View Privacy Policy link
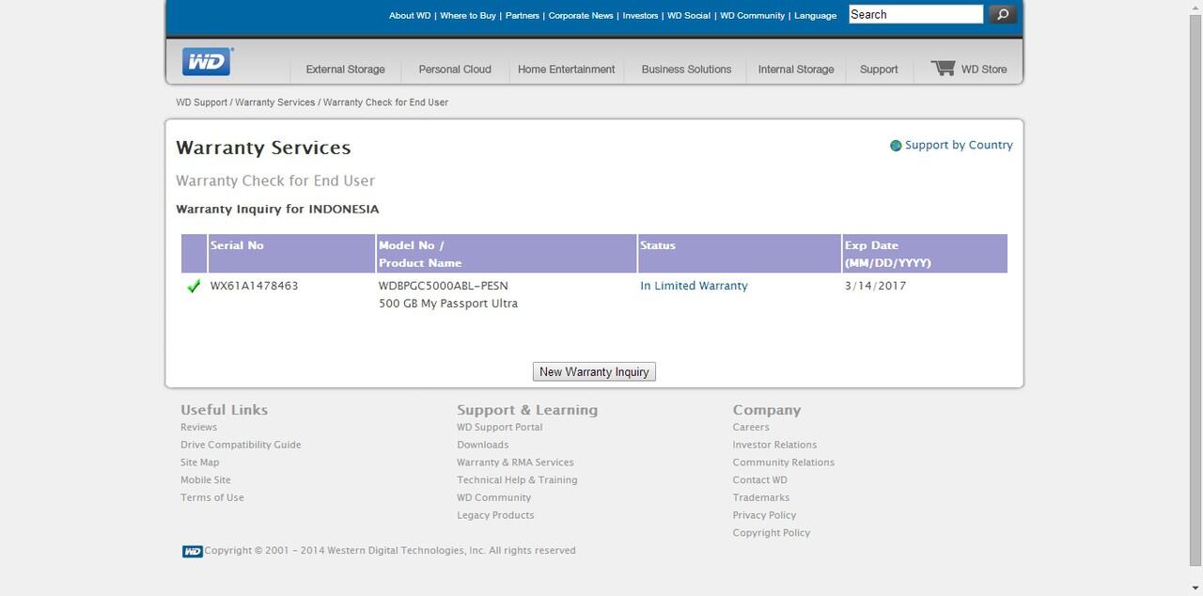The width and height of the screenshot is (1203, 596). pyautogui.click(x=764, y=515)
